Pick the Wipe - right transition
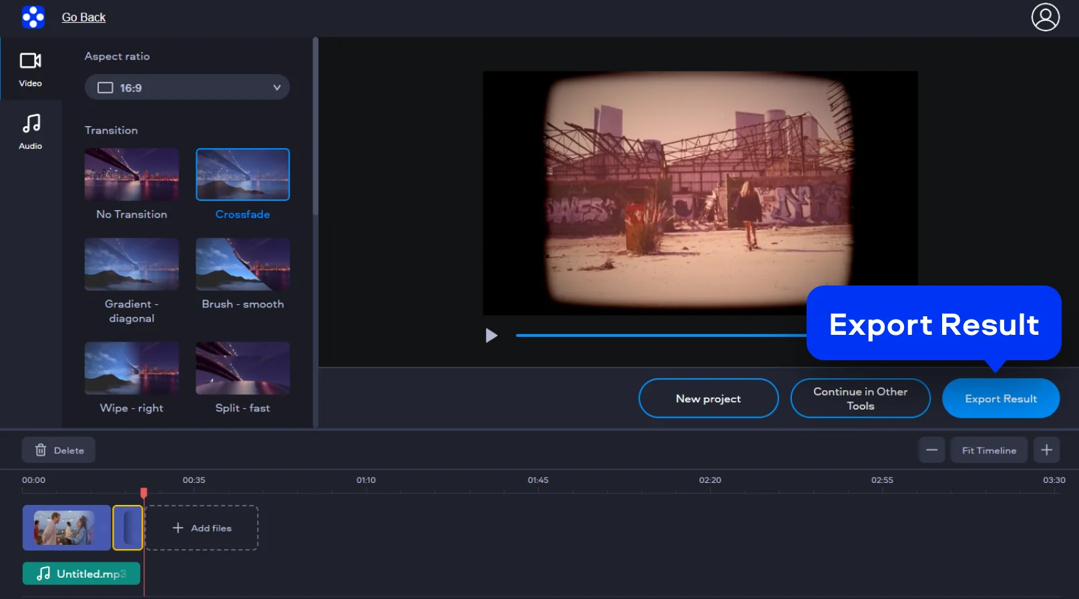1079x599 pixels. [132, 368]
